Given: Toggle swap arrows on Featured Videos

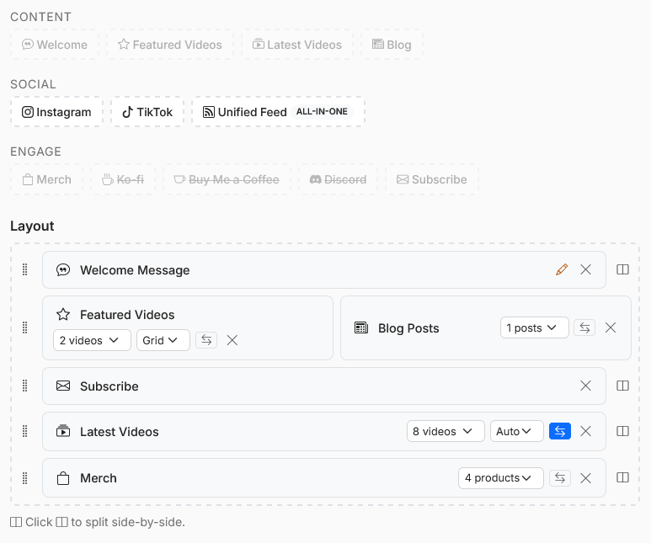Looking at the screenshot, I should [206, 340].
